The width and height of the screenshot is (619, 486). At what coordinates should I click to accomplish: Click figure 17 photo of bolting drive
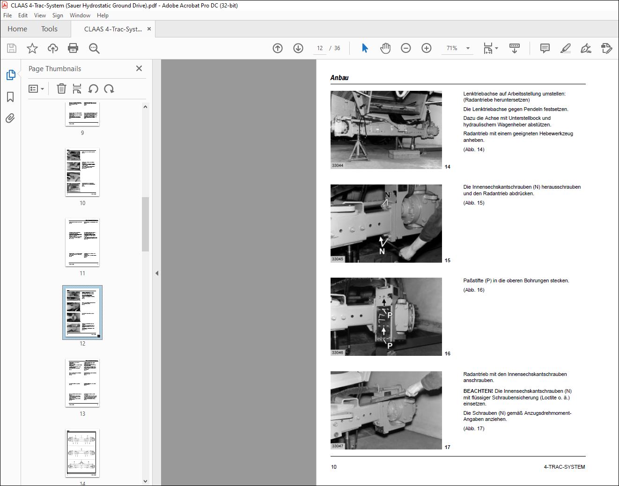[386, 410]
